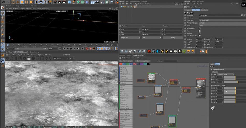Image resolution: width=246 pixels, height=128 pixels.
Task: Click the first gray sphere Octane material icon
Action: tap(122, 51)
